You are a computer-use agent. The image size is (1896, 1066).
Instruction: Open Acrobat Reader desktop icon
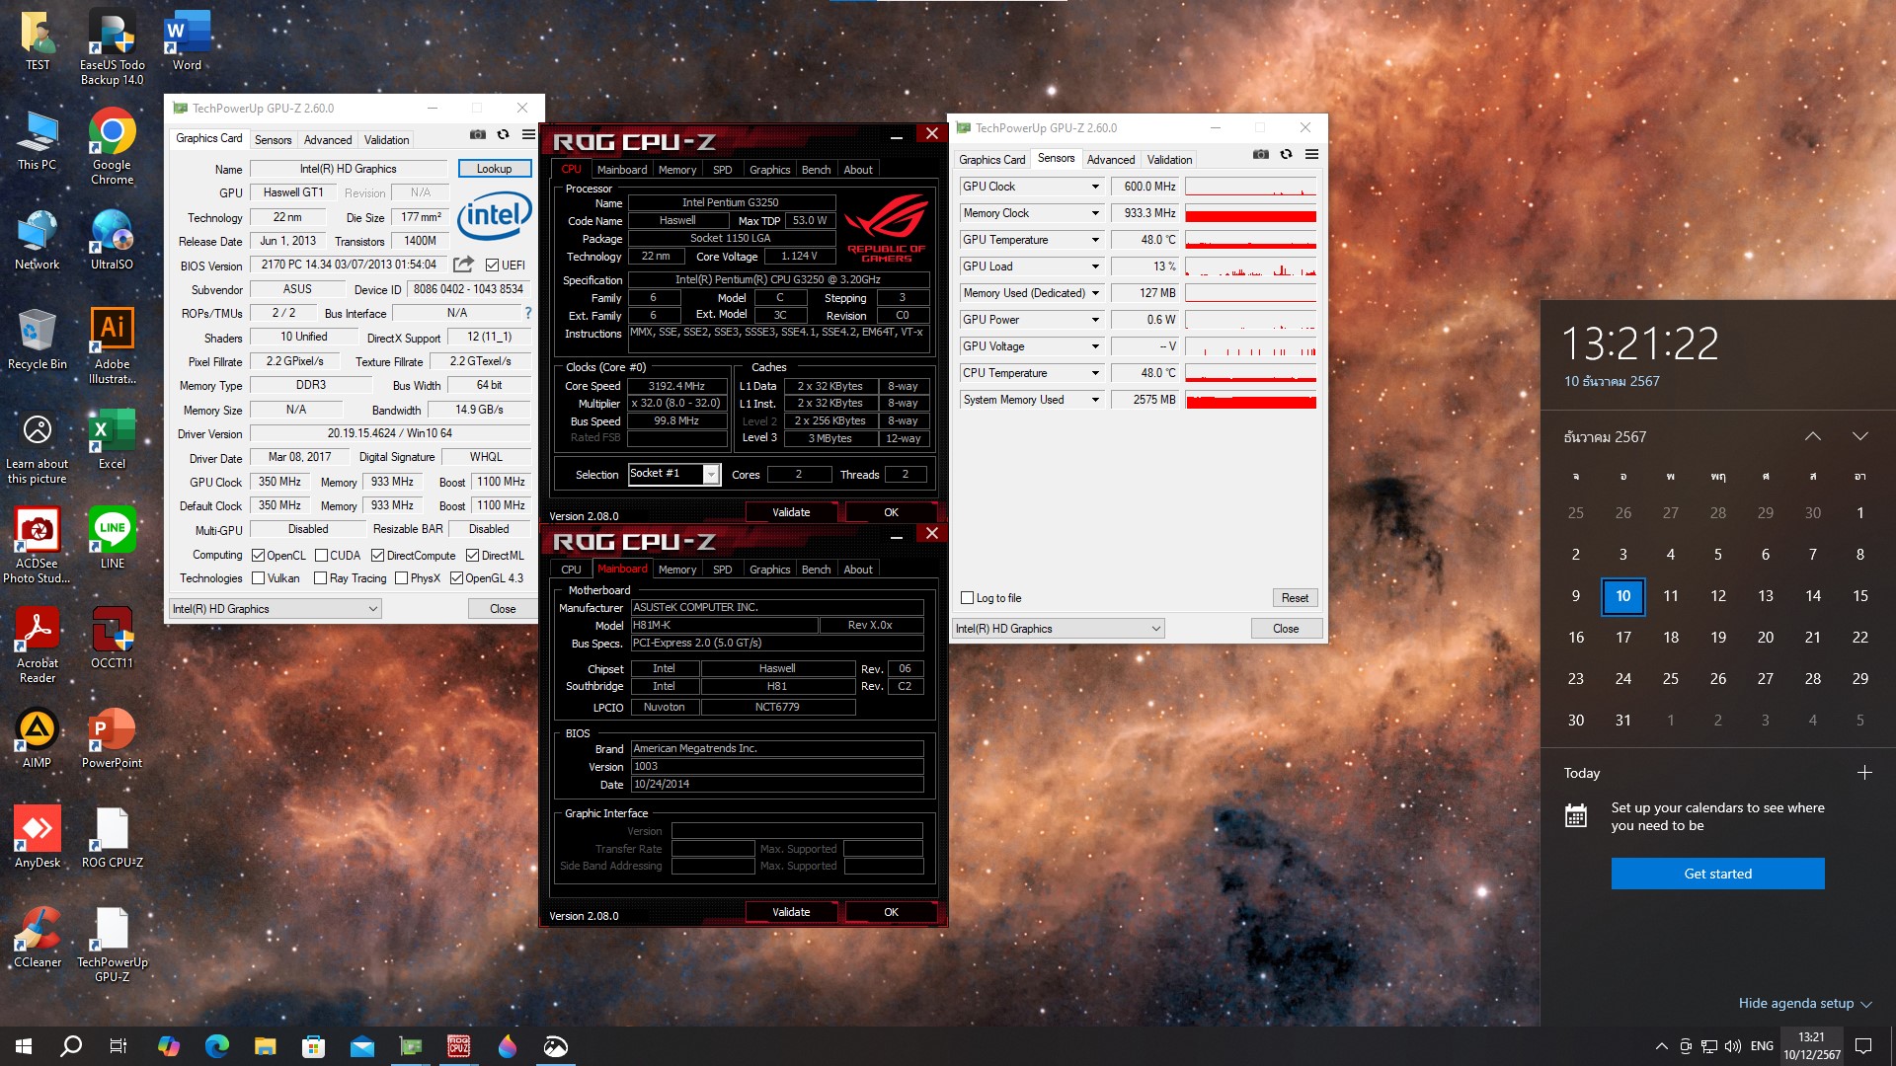point(38,644)
